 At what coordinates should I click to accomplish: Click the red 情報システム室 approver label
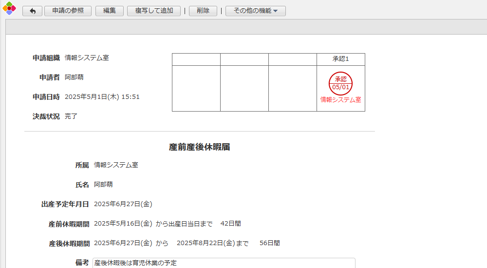340,99
